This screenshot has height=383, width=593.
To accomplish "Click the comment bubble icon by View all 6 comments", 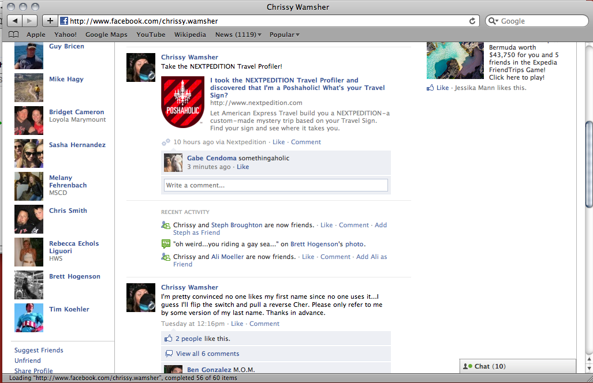I will [169, 354].
